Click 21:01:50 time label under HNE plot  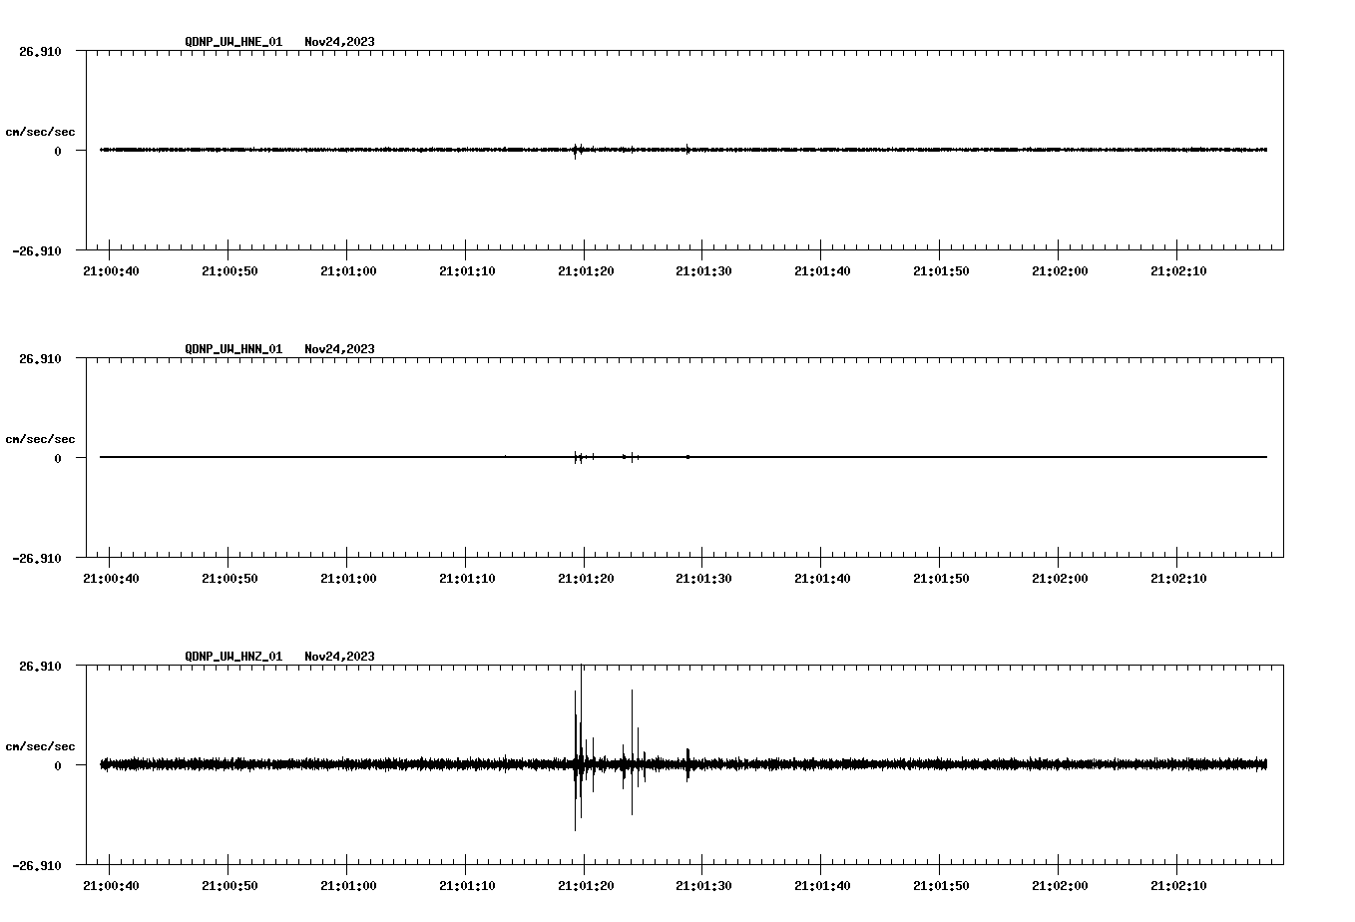(941, 271)
